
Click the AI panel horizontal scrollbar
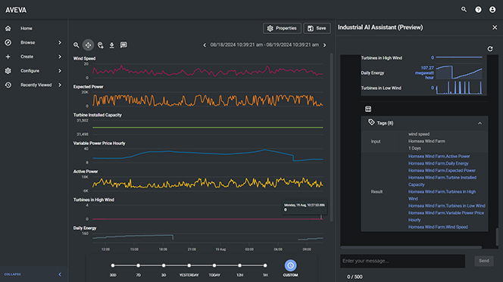pyautogui.click(x=411, y=247)
